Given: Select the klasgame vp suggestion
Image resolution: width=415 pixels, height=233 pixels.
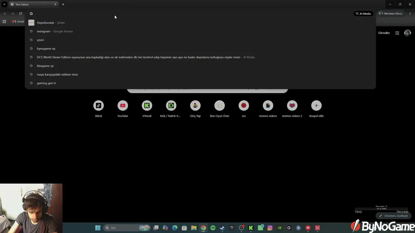Looking at the screenshot, I should click(200, 66).
